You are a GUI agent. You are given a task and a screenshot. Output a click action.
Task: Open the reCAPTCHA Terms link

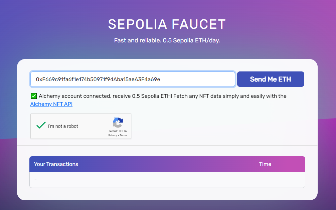pos(124,136)
